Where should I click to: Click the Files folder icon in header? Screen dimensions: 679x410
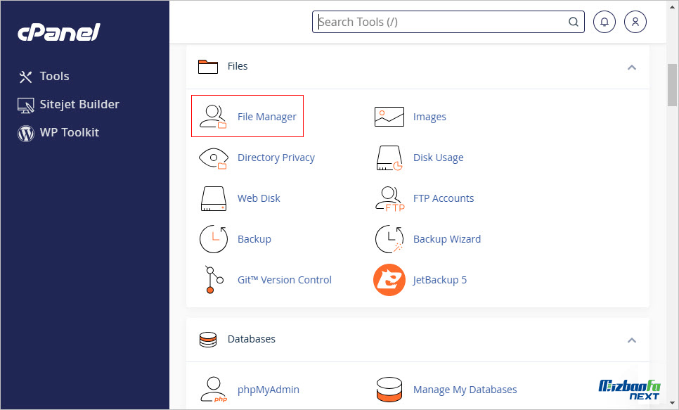[208, 66]
